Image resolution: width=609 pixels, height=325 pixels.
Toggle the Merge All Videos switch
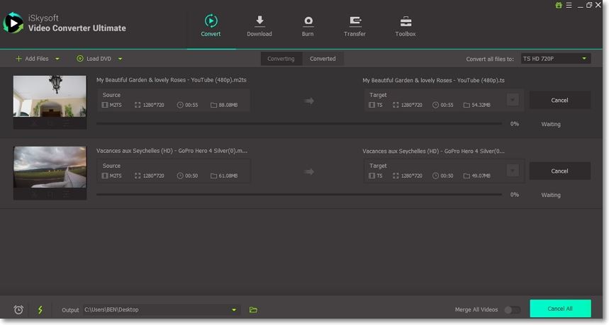coord(511,309)
